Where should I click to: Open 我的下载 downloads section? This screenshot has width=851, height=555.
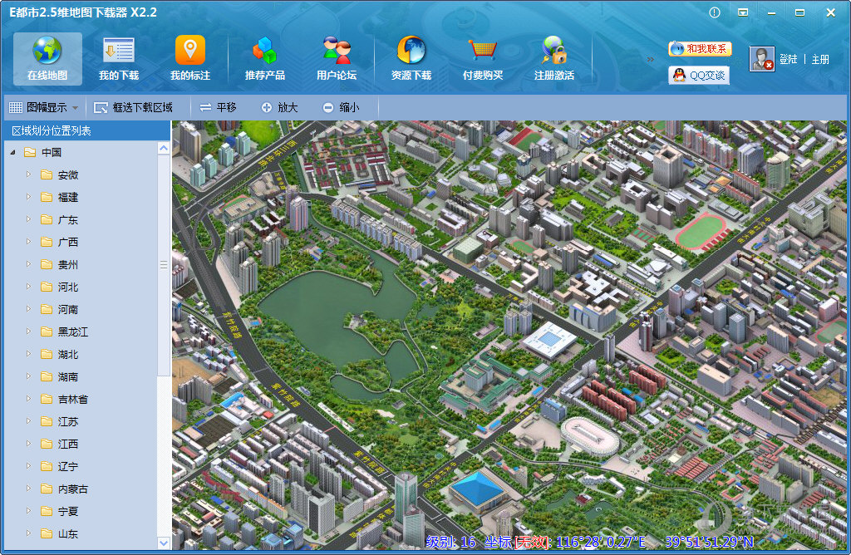(119, 59)
